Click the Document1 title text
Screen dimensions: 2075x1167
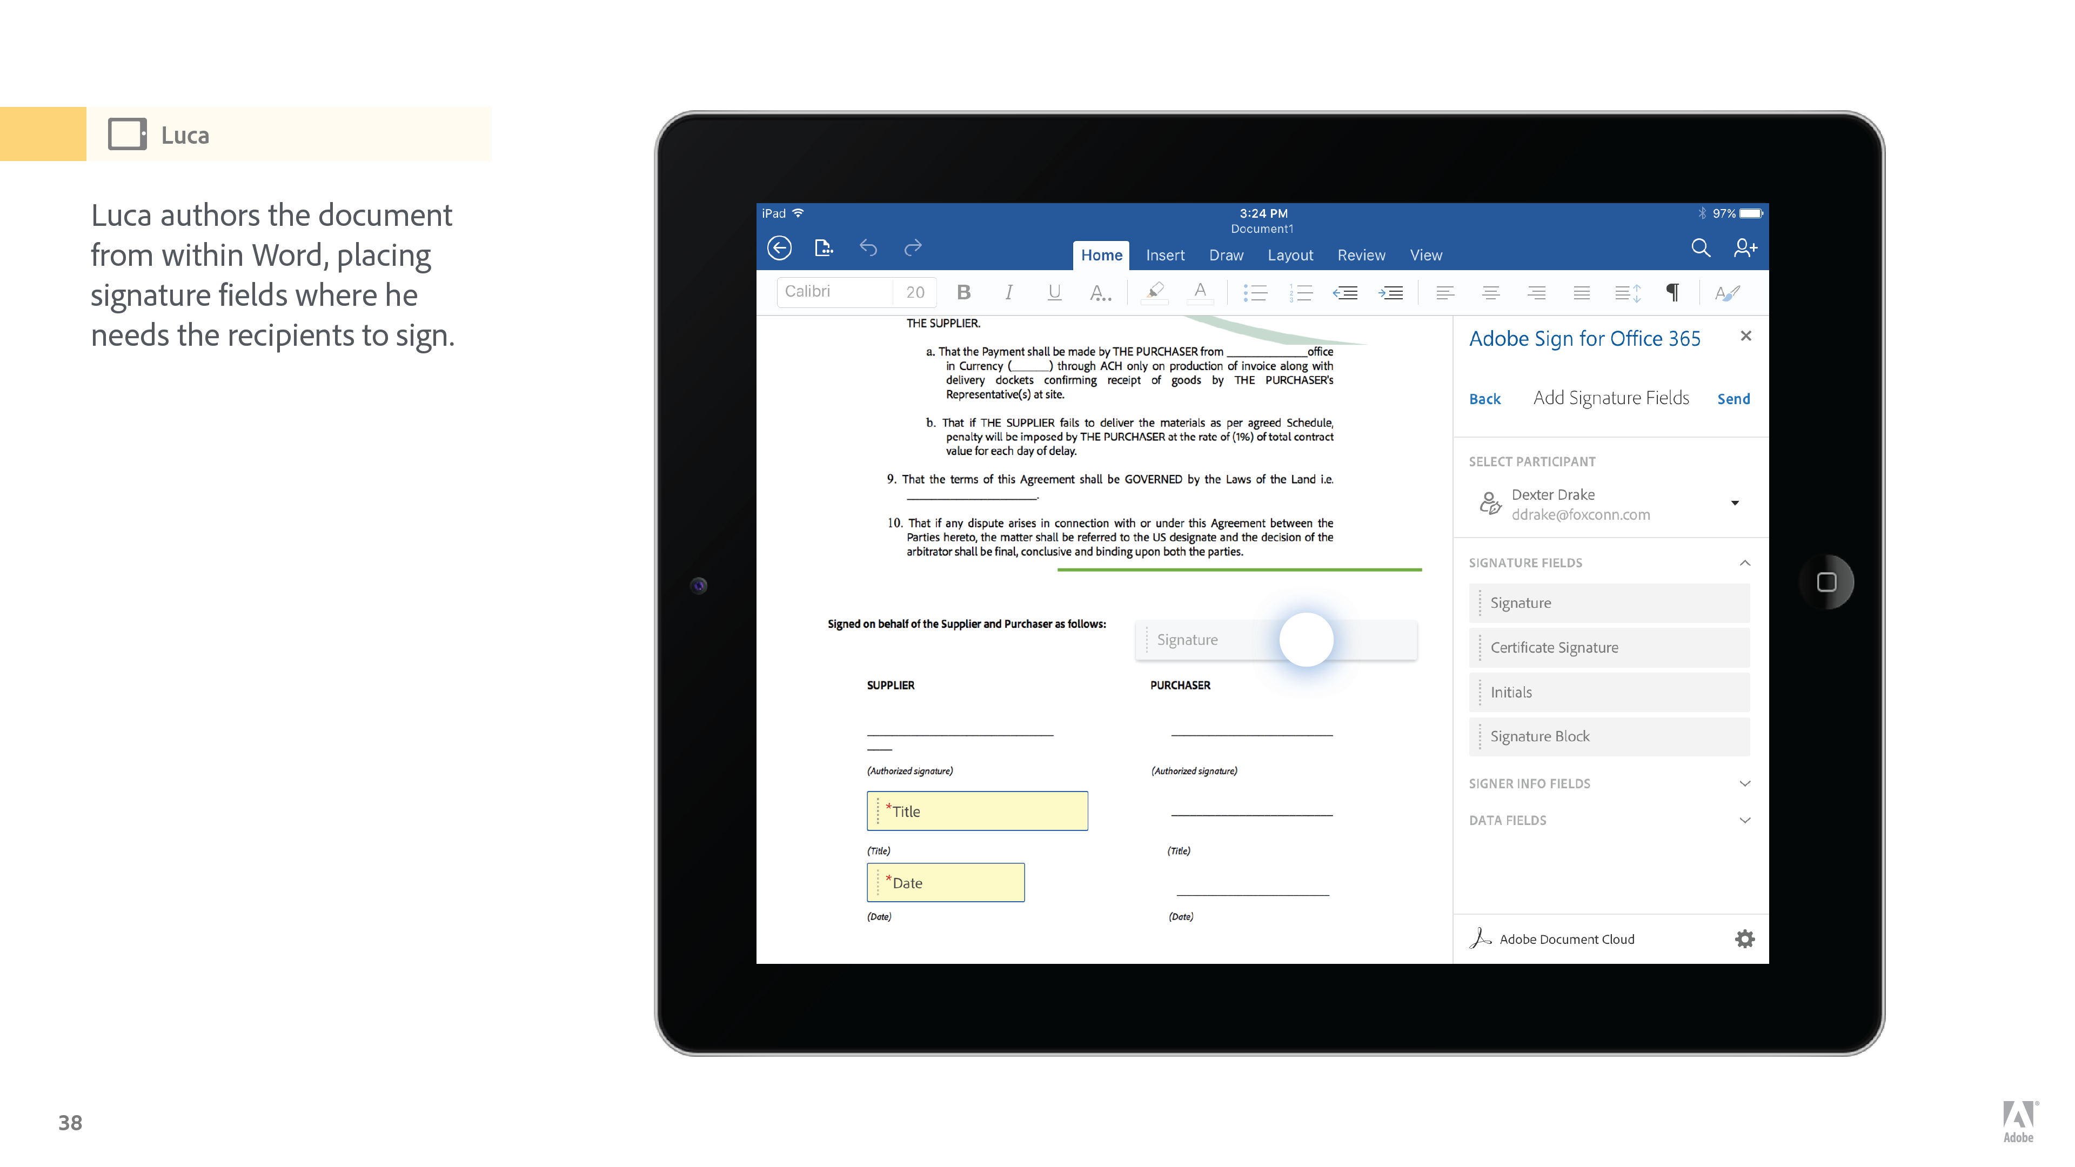coord(1261,229)
